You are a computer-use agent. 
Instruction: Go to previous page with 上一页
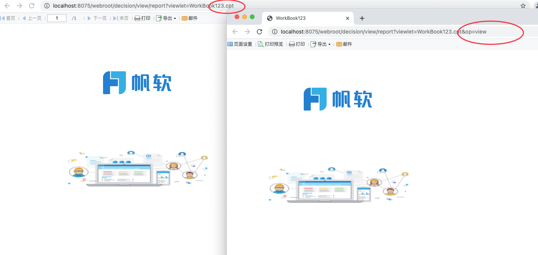(x=32, y=18)
